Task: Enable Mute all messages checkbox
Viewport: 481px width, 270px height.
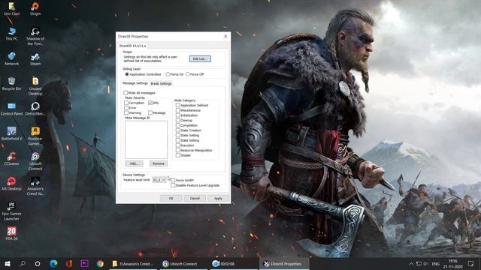Action: coord(126,93)
